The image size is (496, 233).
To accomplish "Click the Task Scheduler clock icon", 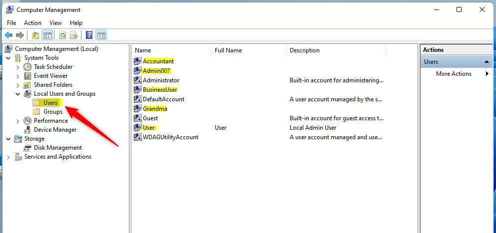I will 27,67.
